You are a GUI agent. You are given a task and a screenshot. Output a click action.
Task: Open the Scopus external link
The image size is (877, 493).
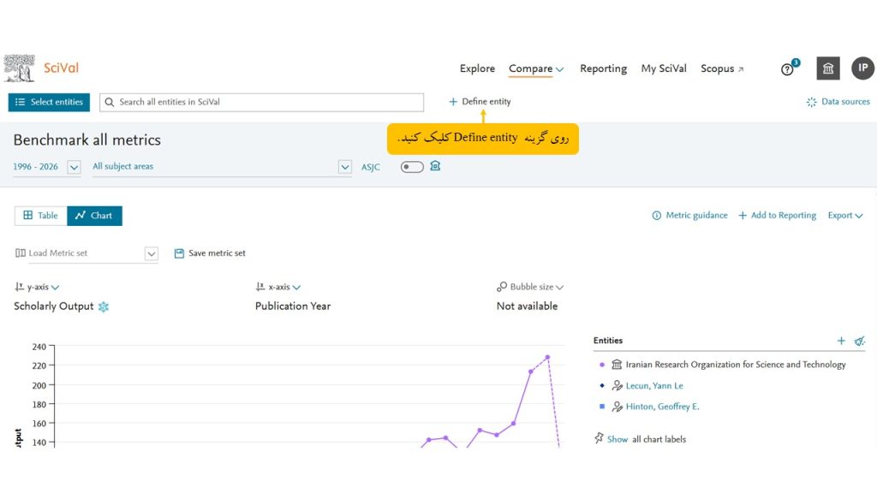[722, 68]
